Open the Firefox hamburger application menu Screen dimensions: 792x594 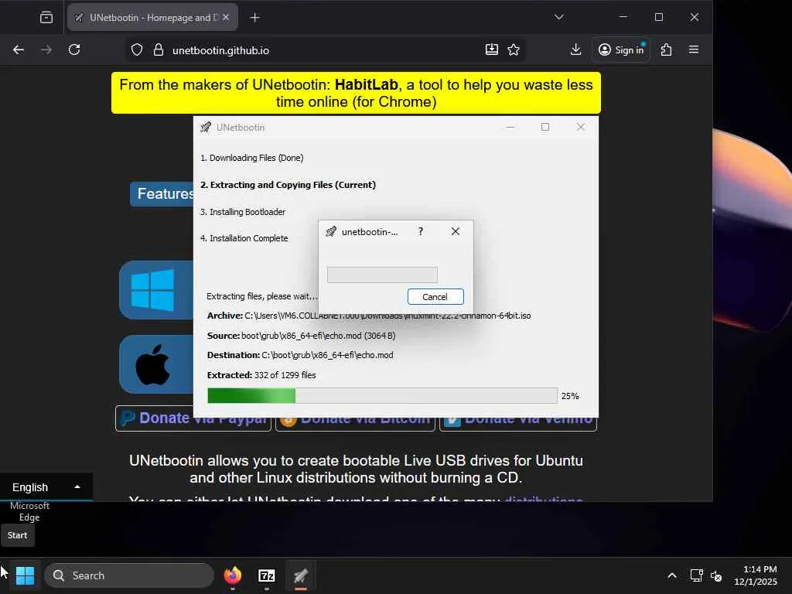tap(694, 49)
